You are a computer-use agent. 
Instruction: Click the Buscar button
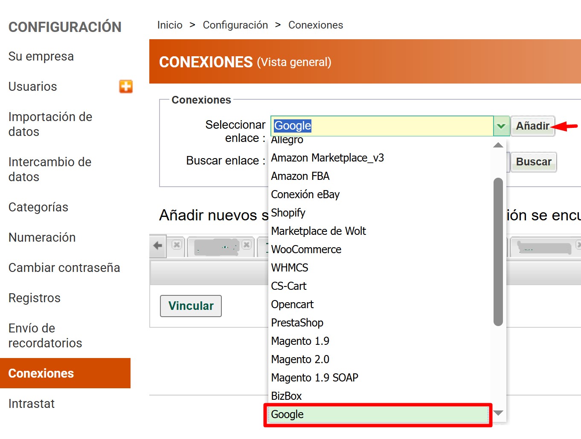pyautogui.click(x=534, y=162)
